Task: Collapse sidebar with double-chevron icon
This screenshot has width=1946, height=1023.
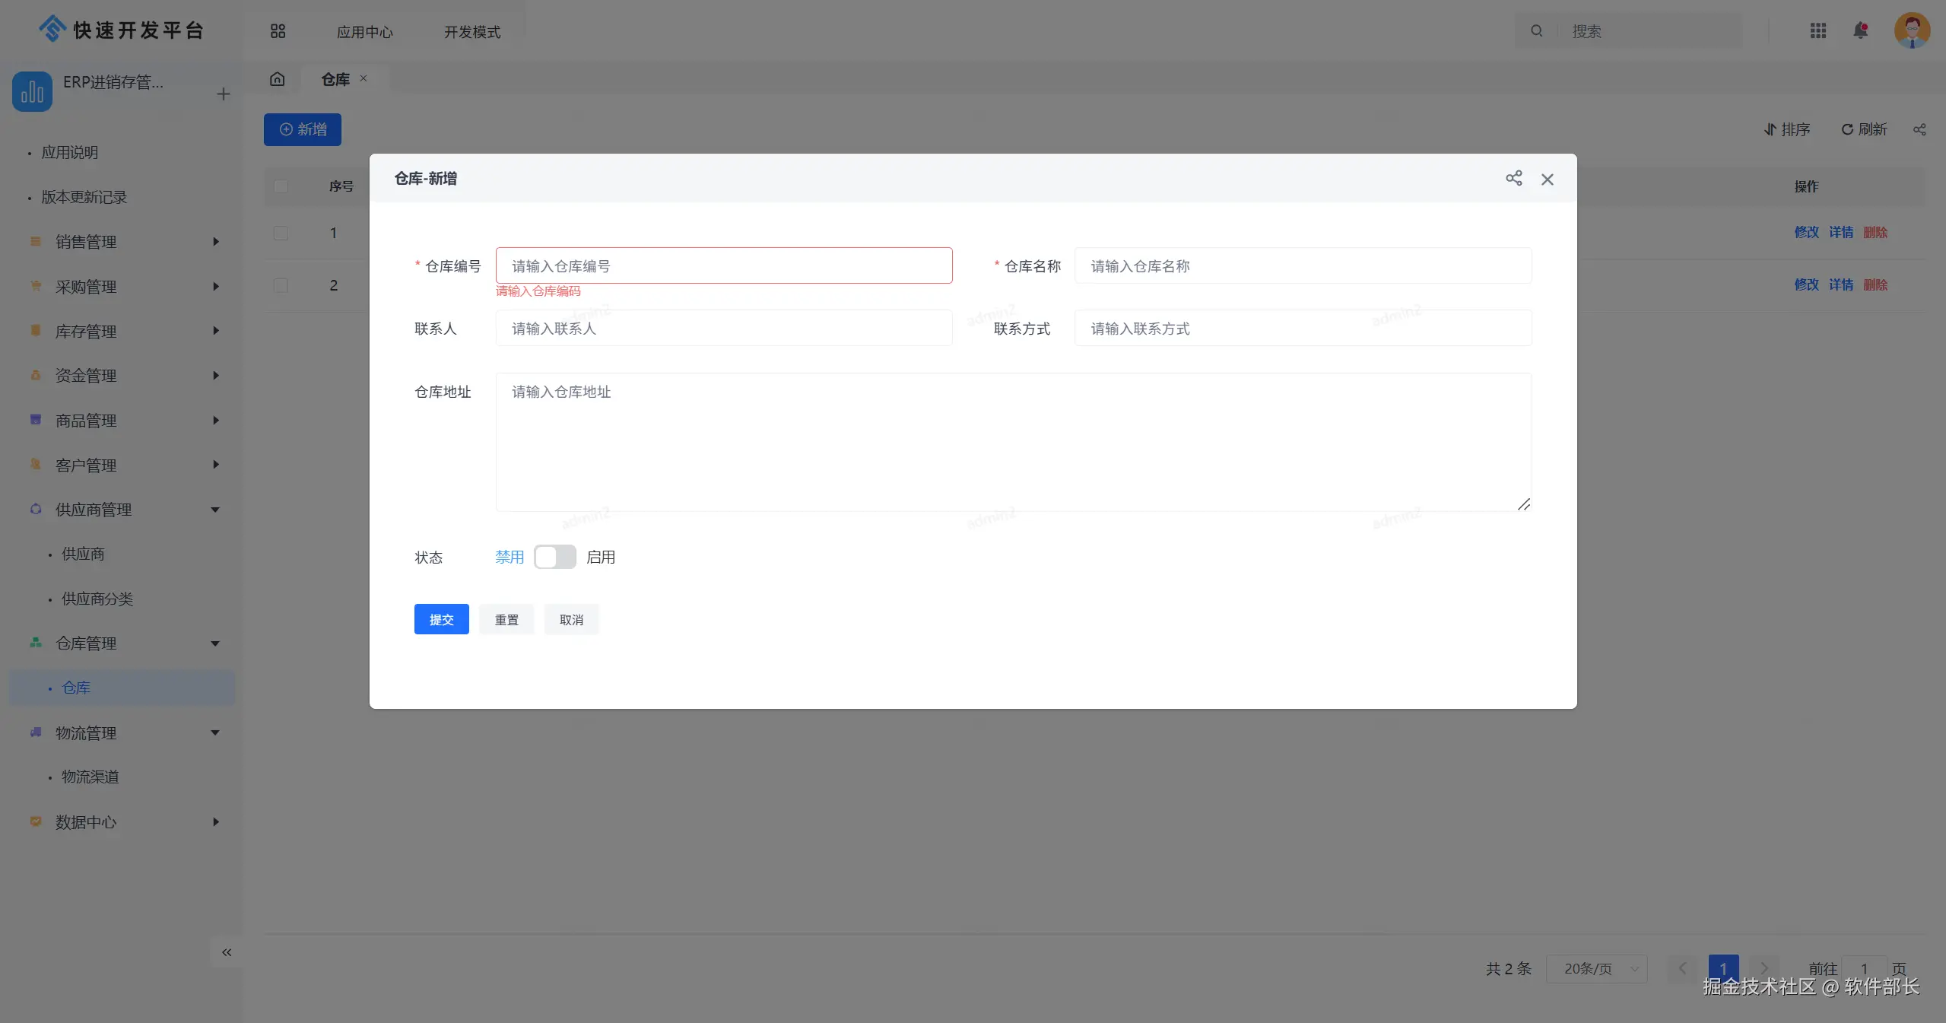Action: point(227,952)
